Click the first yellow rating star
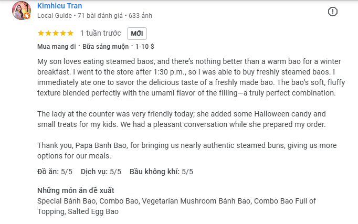This screenshot has height=224, width=358. click(41, 33)
